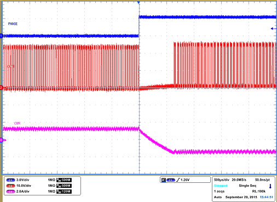
Task: Click the A trigger icon in the trigger box
Action: 164,180
